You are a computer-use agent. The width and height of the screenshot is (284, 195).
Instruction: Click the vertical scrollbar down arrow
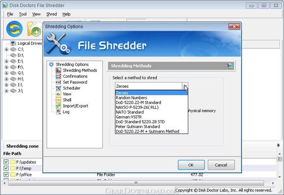point(279,177)
